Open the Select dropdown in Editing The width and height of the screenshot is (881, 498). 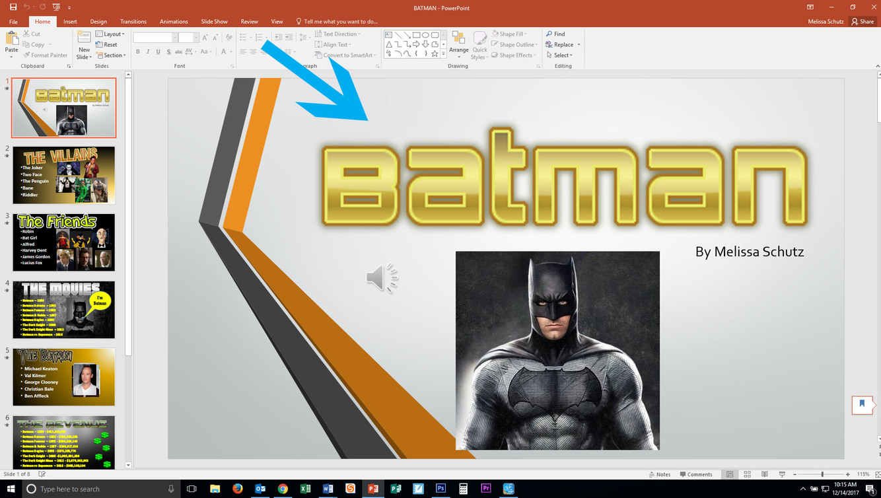tap(559, 55)
